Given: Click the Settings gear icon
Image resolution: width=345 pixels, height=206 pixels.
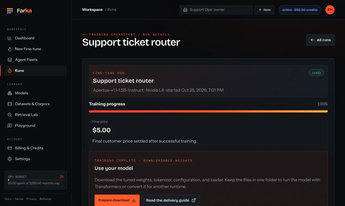Looking at the screenshot, I should pyautogui.click(x=10, y=159).
